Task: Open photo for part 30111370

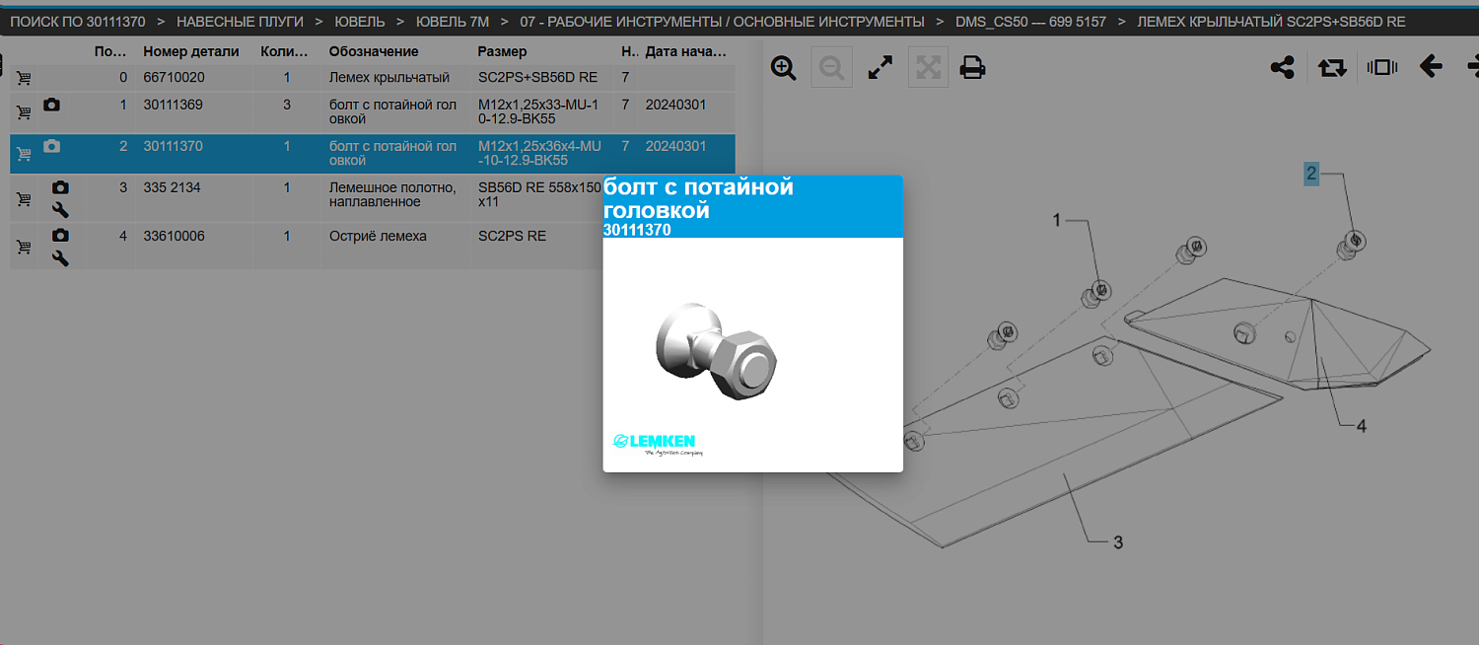Action: pyautogui.click(x=52, y=146)
